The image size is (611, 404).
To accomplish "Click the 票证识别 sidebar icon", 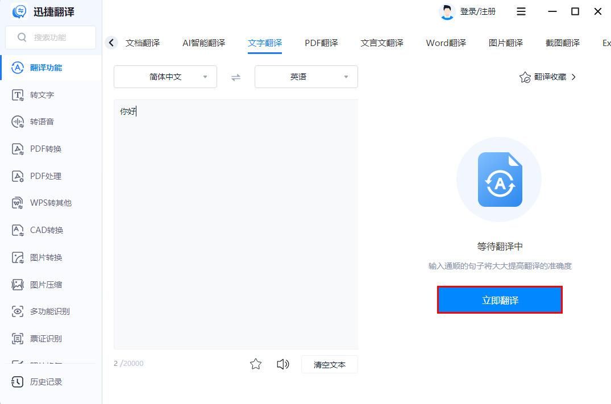I will click(x=18, y=339).
